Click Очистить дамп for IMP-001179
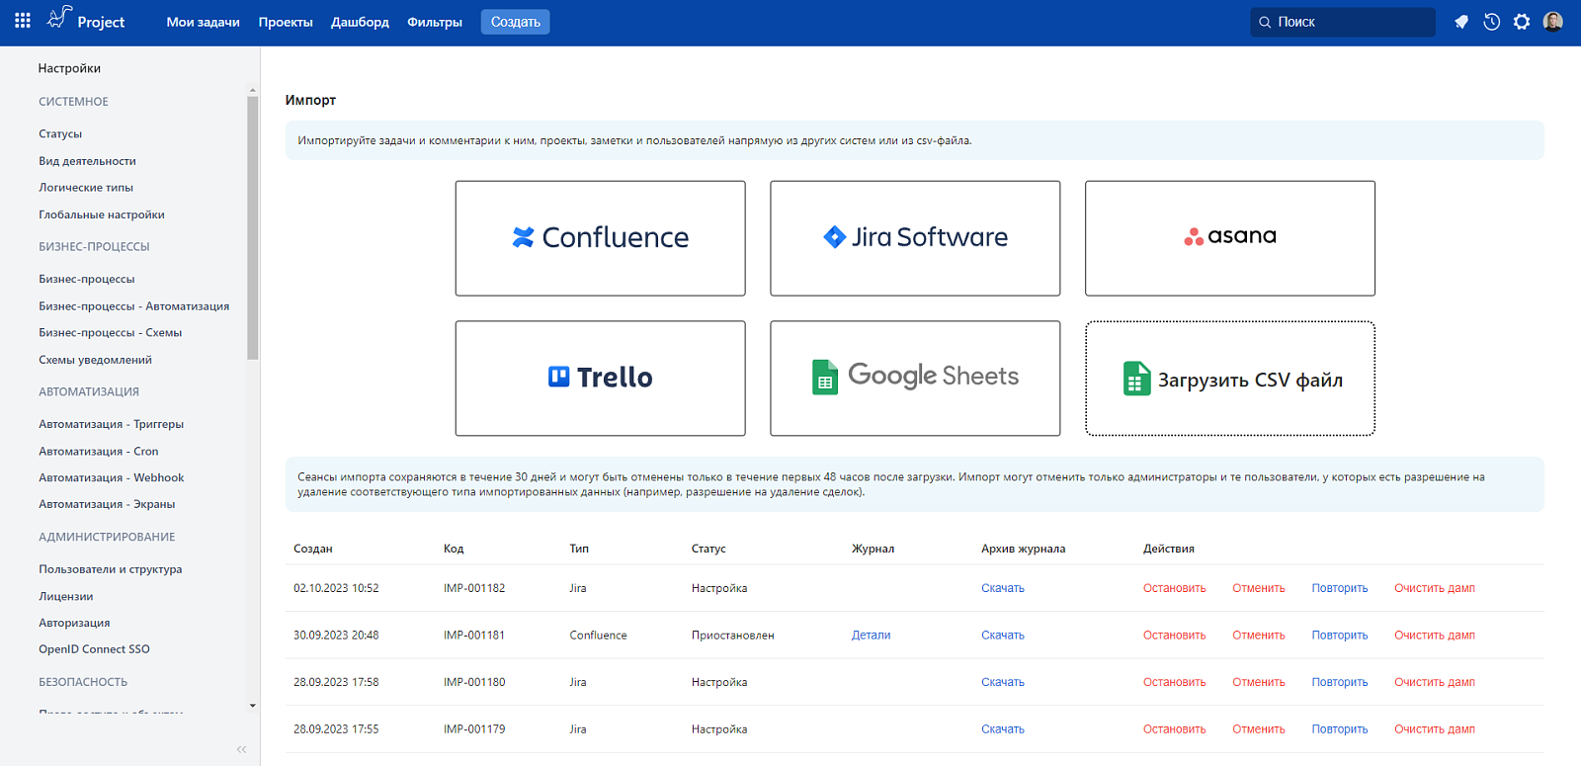Screen dimensions: 1581x766 click(x=1435, y=729)
